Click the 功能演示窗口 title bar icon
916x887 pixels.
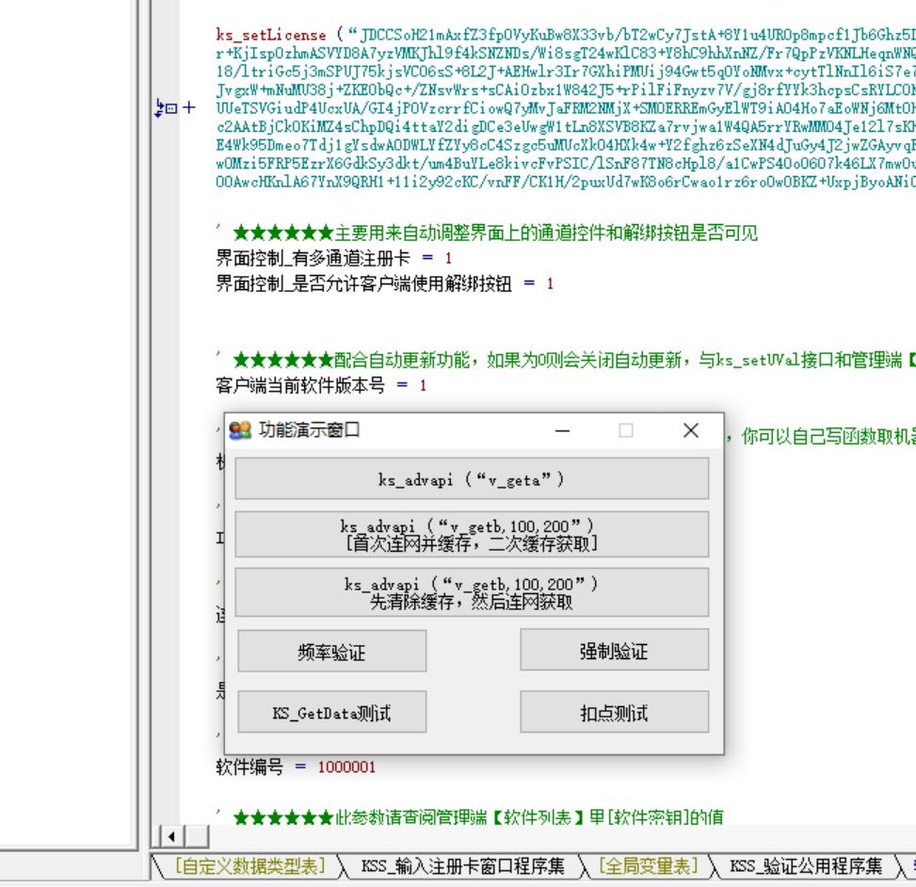click(x=240, y=430)
